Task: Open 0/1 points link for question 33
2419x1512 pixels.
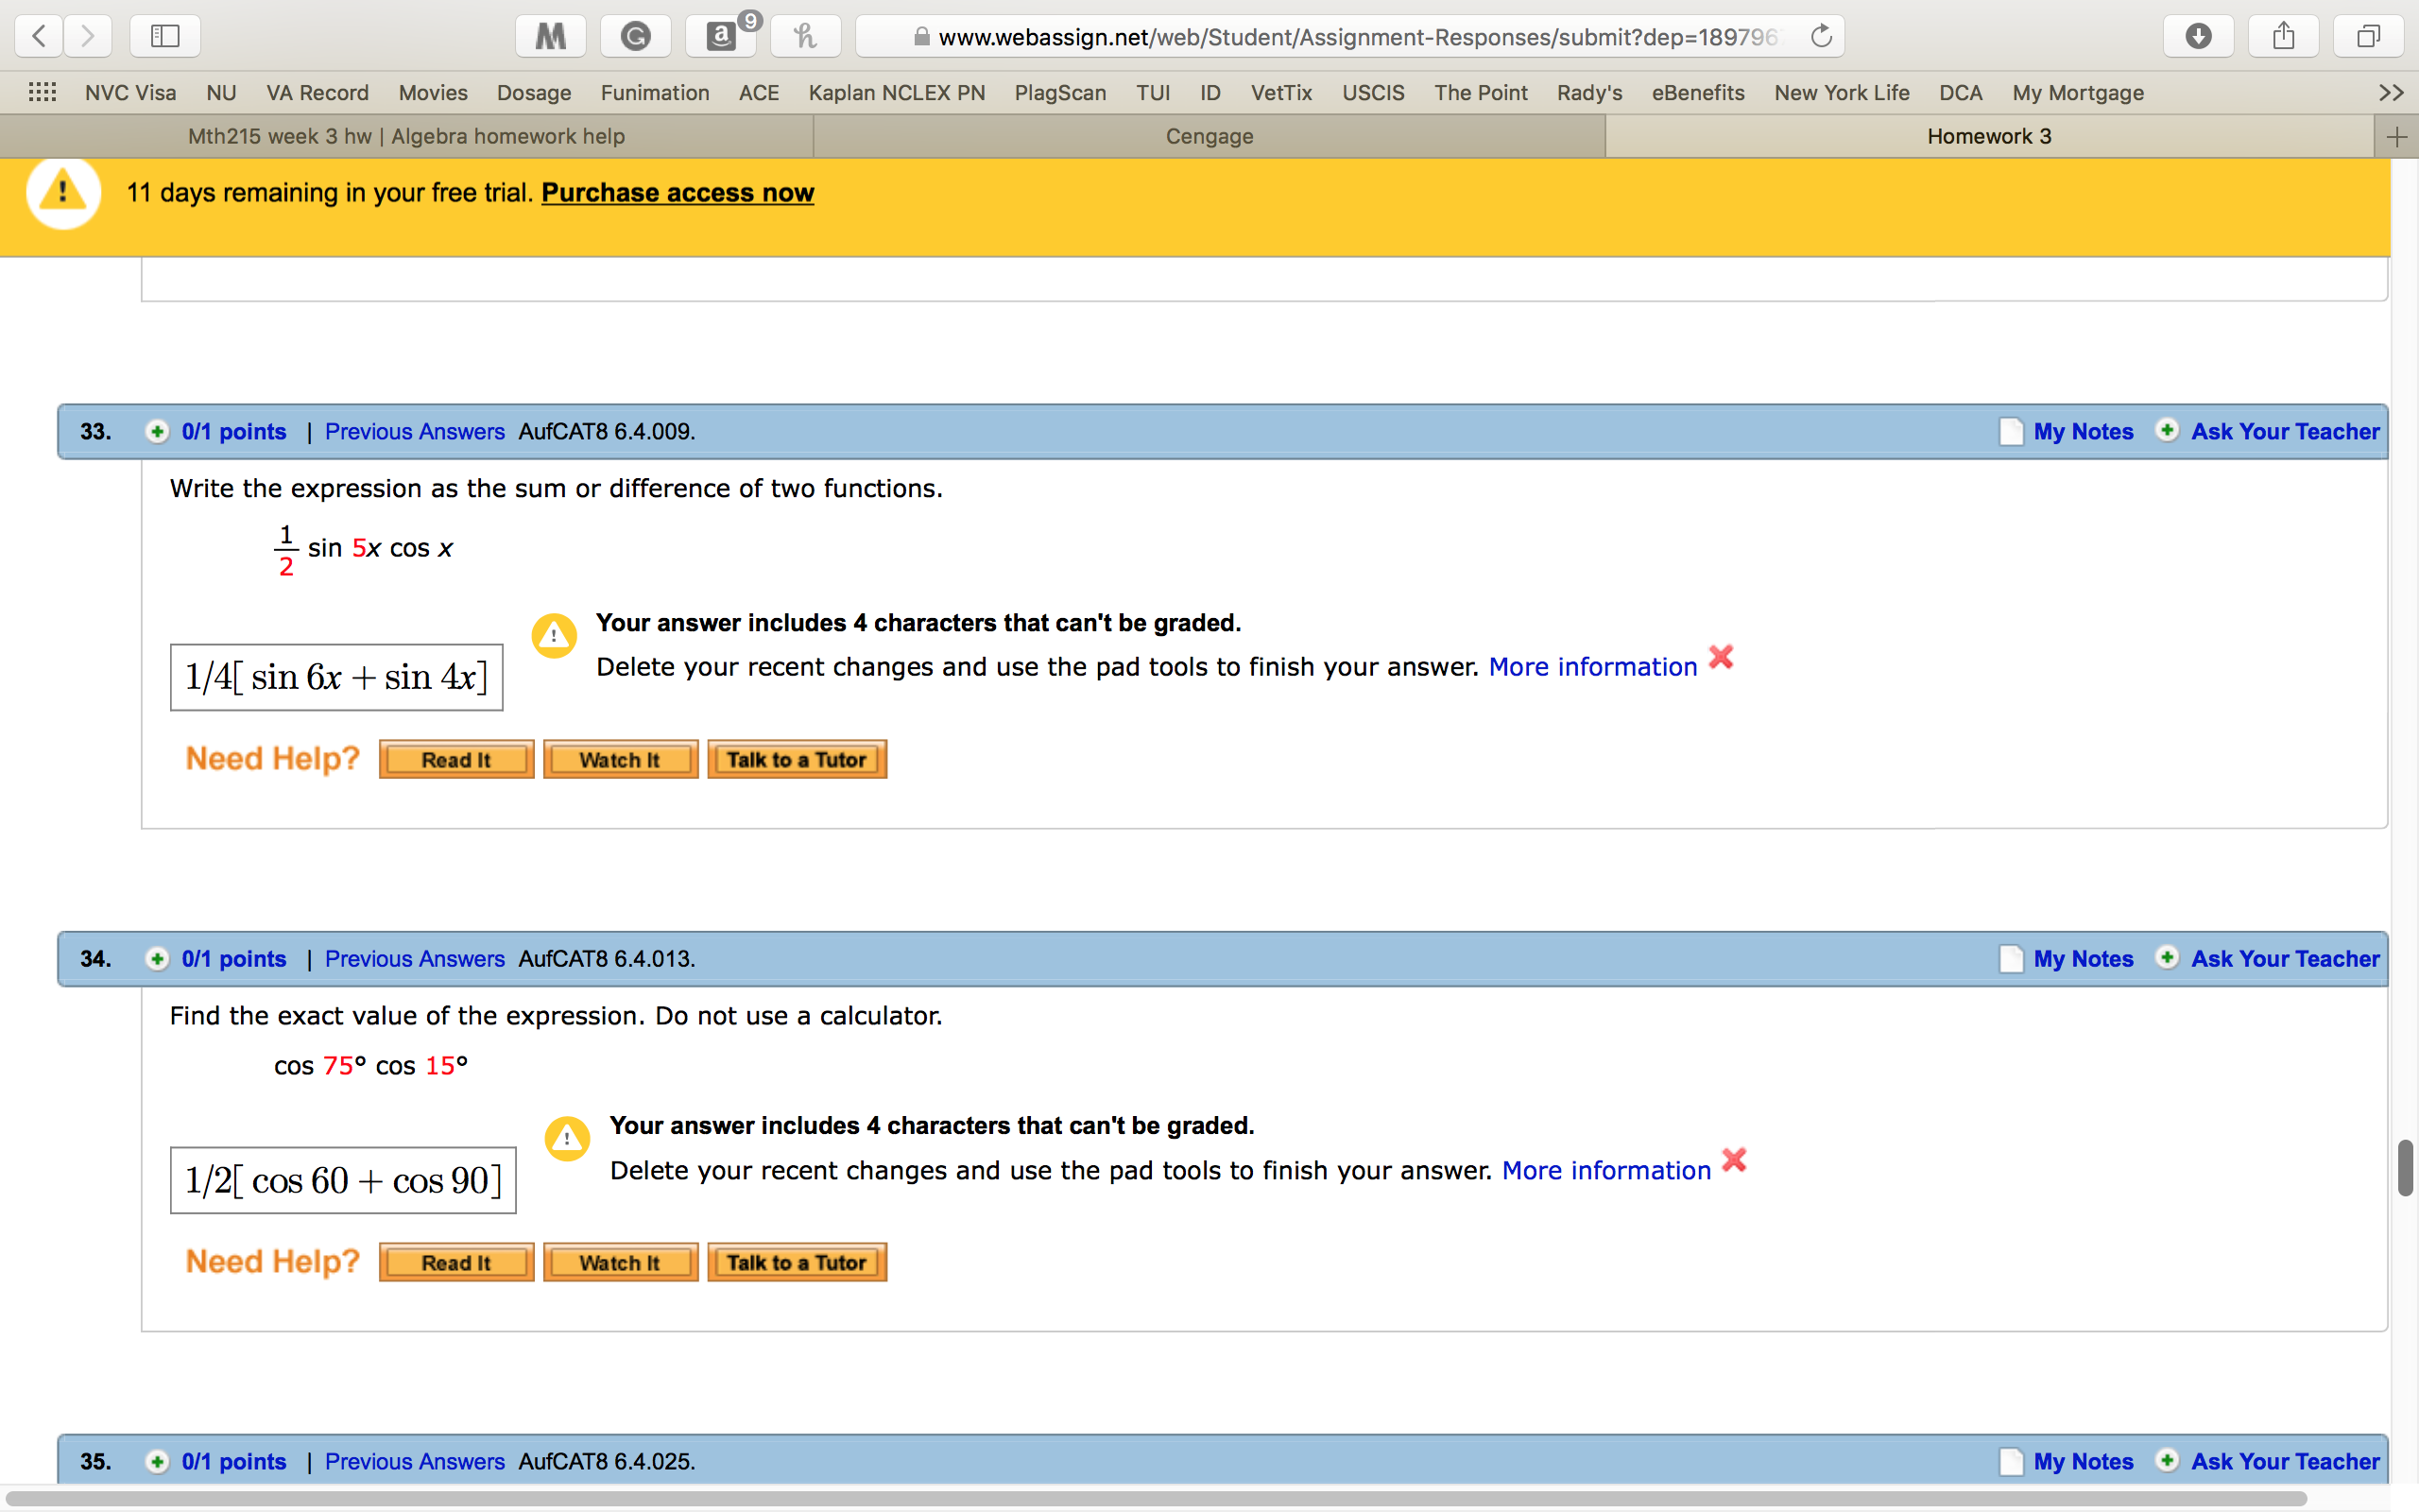Action: tap(234, 432)
